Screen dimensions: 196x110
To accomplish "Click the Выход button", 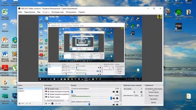I will coord(154,102).
